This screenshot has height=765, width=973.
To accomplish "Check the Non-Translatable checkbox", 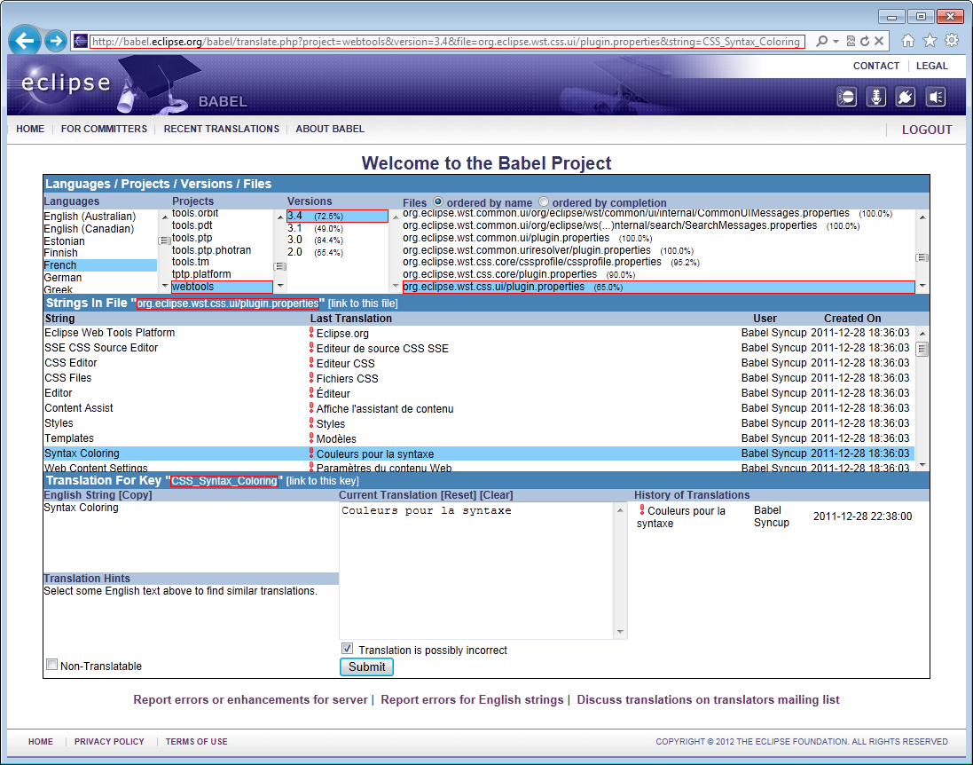I will pyautogui.click(x=52, y=665).
